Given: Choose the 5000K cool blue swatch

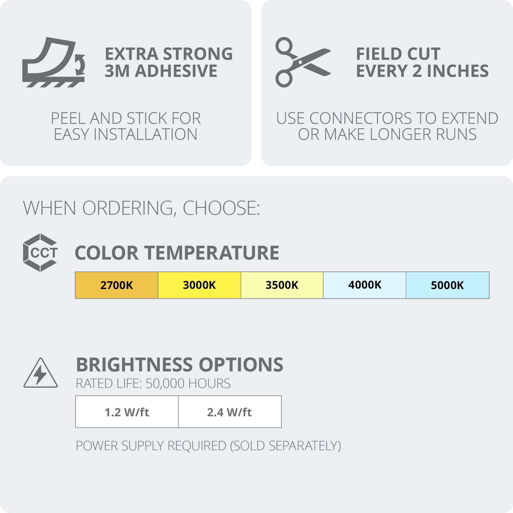Looking at the screenshot, I should 447,285.
